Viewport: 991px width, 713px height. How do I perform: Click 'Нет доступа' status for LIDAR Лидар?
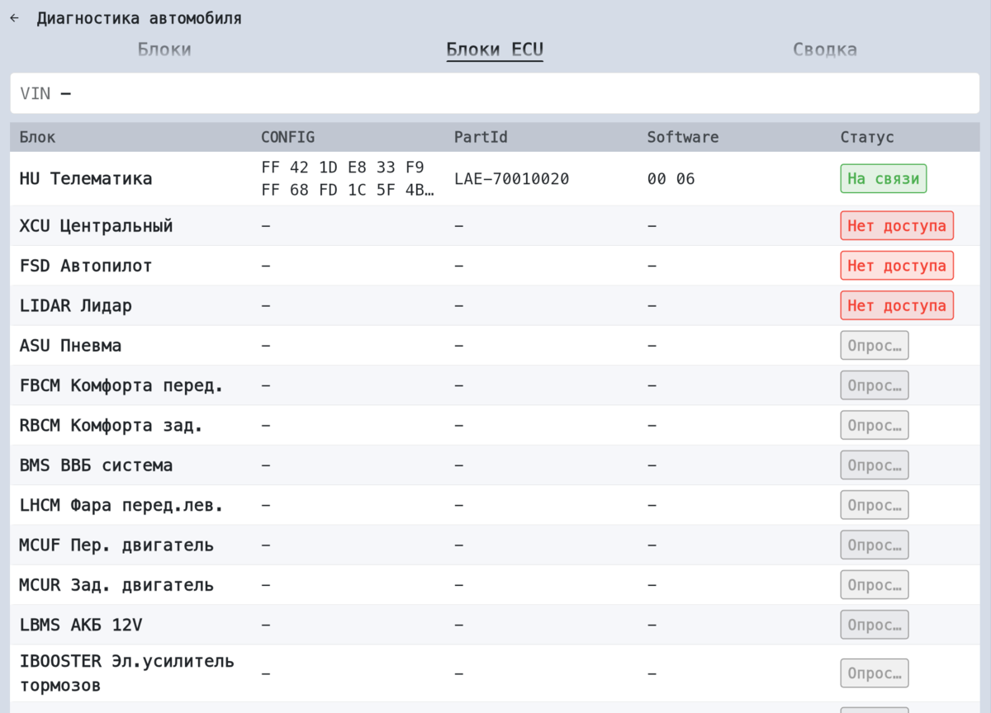tap(897, 305)
